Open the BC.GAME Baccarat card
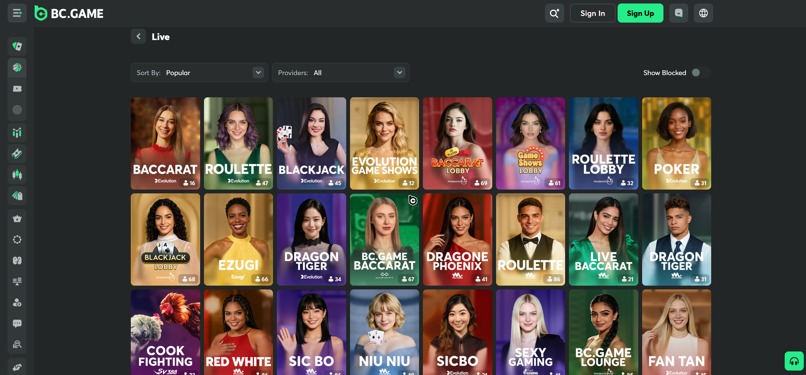 (x=384, y=240)
